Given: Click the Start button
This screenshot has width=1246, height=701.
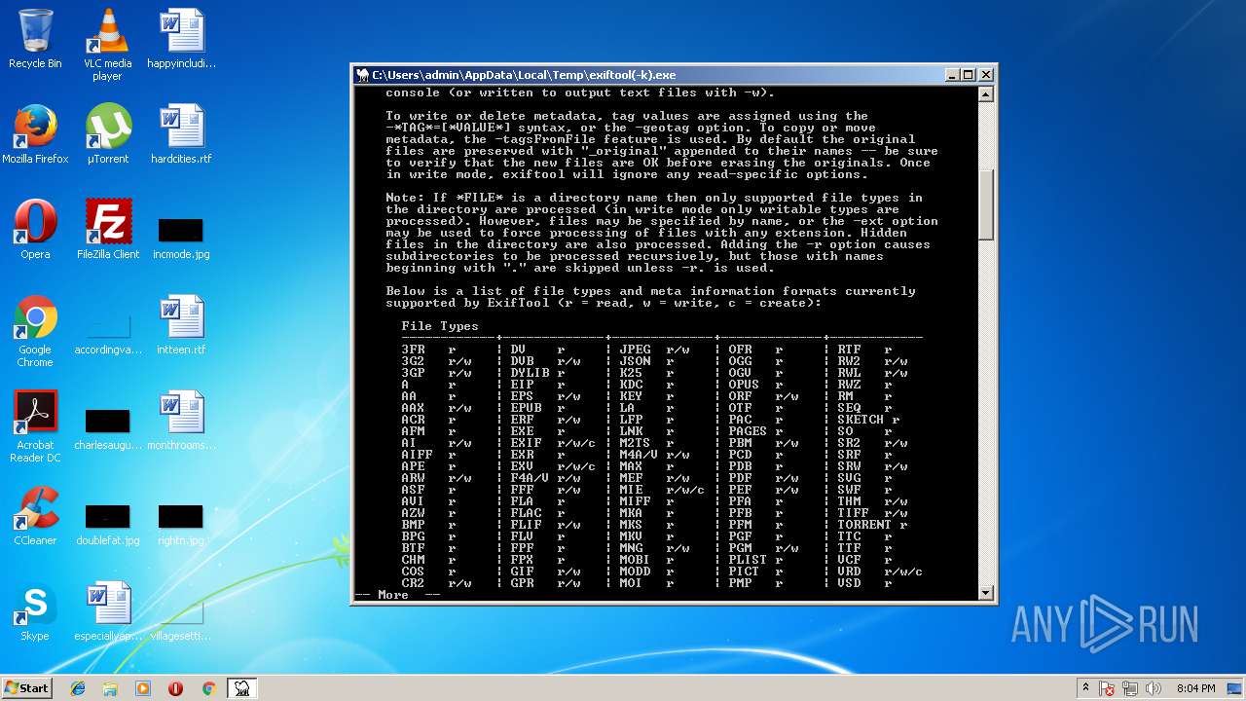Looking at the screenshot, I should (x=27, y=688).
